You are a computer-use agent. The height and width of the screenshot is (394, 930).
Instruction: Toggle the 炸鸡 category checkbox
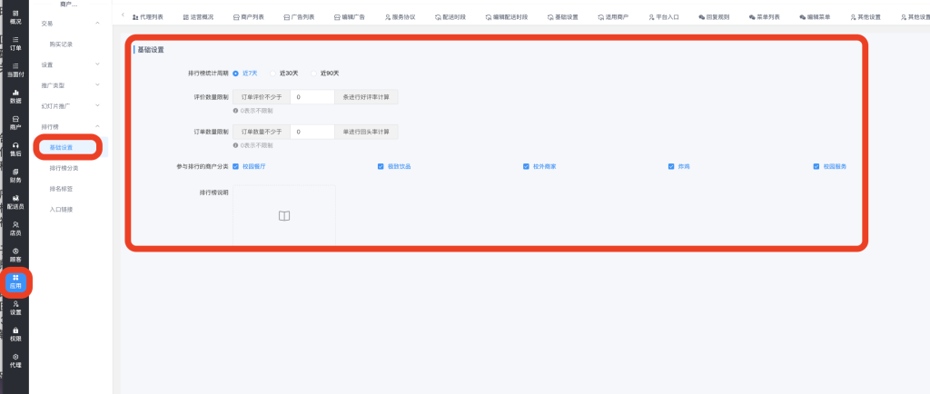pyautogui.click(x=671, y=166)
